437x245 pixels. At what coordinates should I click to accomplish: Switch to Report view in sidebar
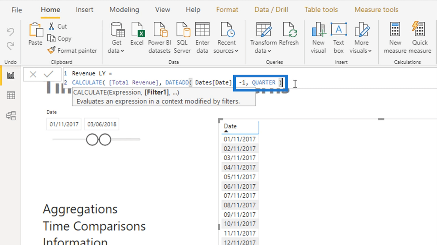11,75
